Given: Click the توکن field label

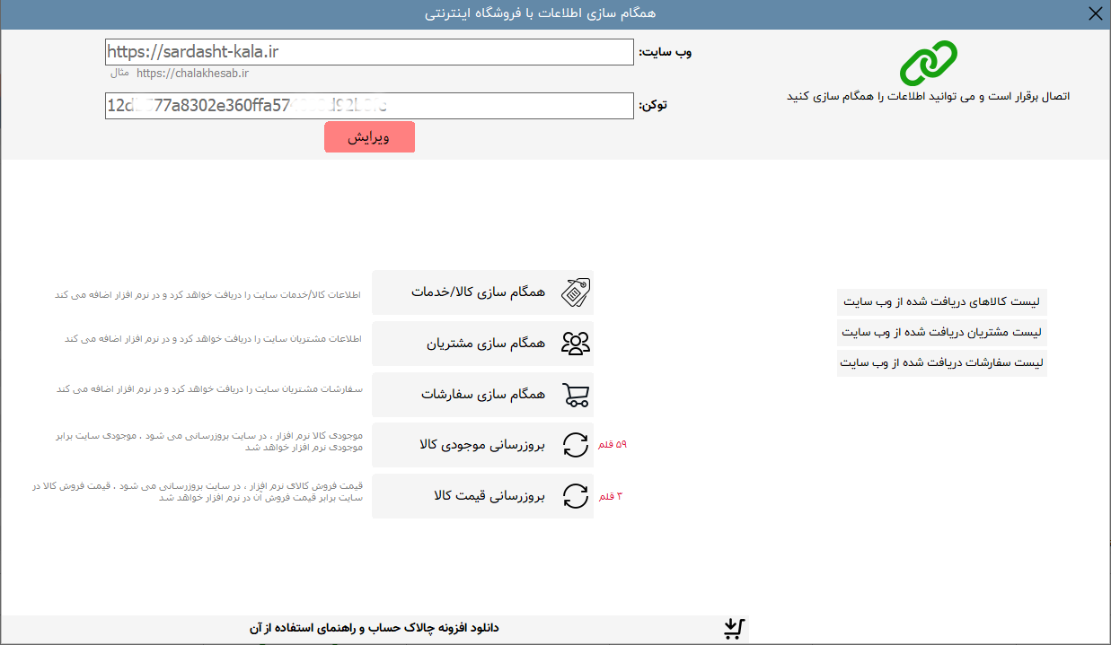Looking at the screenshot, I should pos(653,106).
